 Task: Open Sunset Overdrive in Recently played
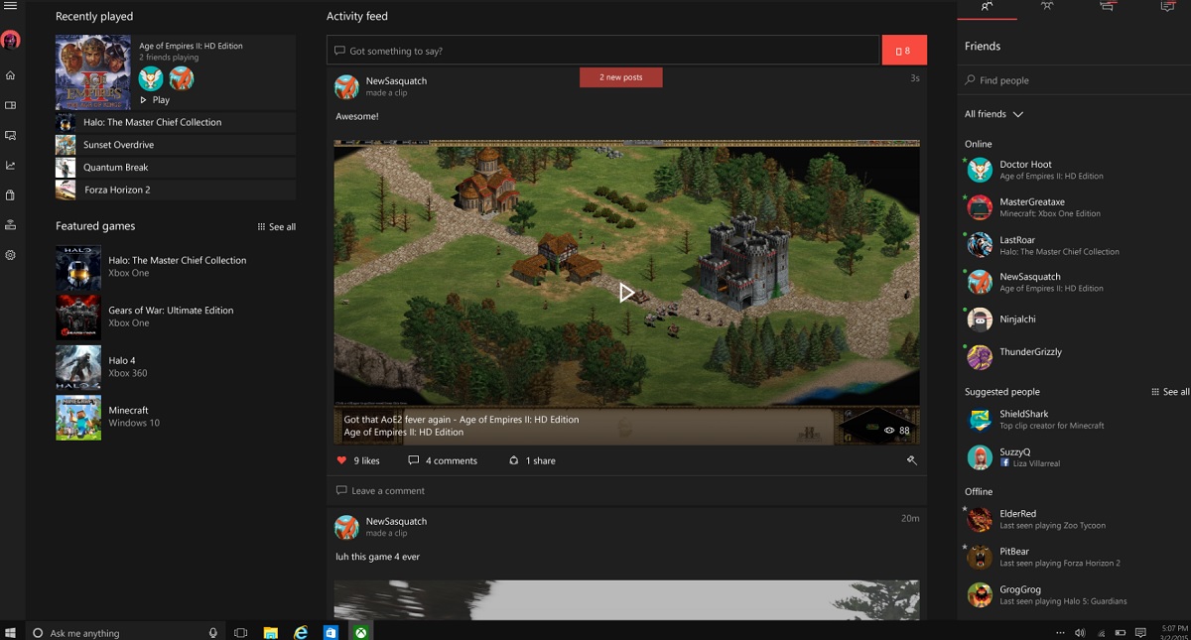tap(176, 145)
